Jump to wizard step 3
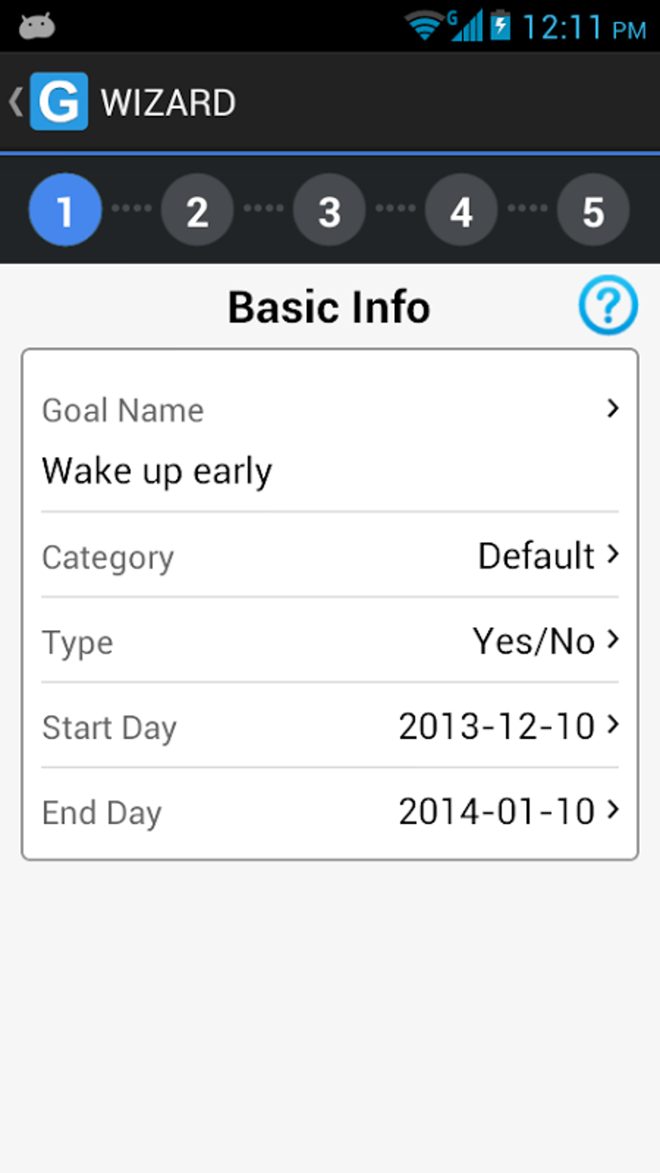Viewport: 660px width, 1173px height. pyautogui.click(x=329, y=210)
